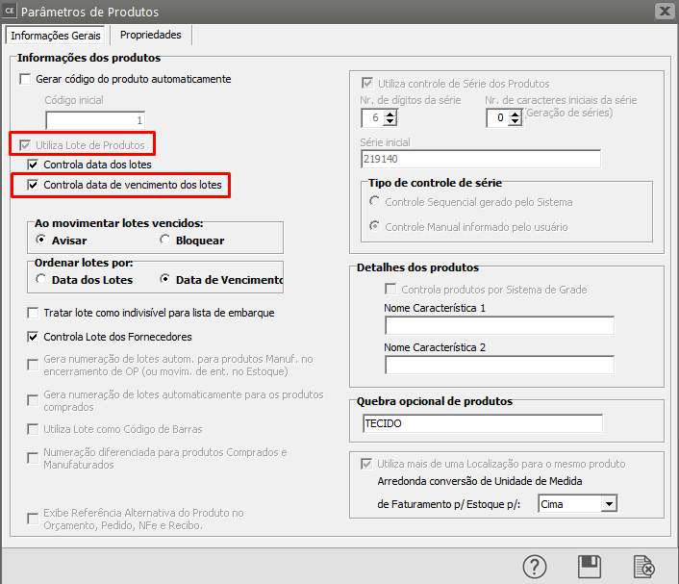Click the Nome Característica 2 input field
The image size is (679, 584).
tap(498, 365)
